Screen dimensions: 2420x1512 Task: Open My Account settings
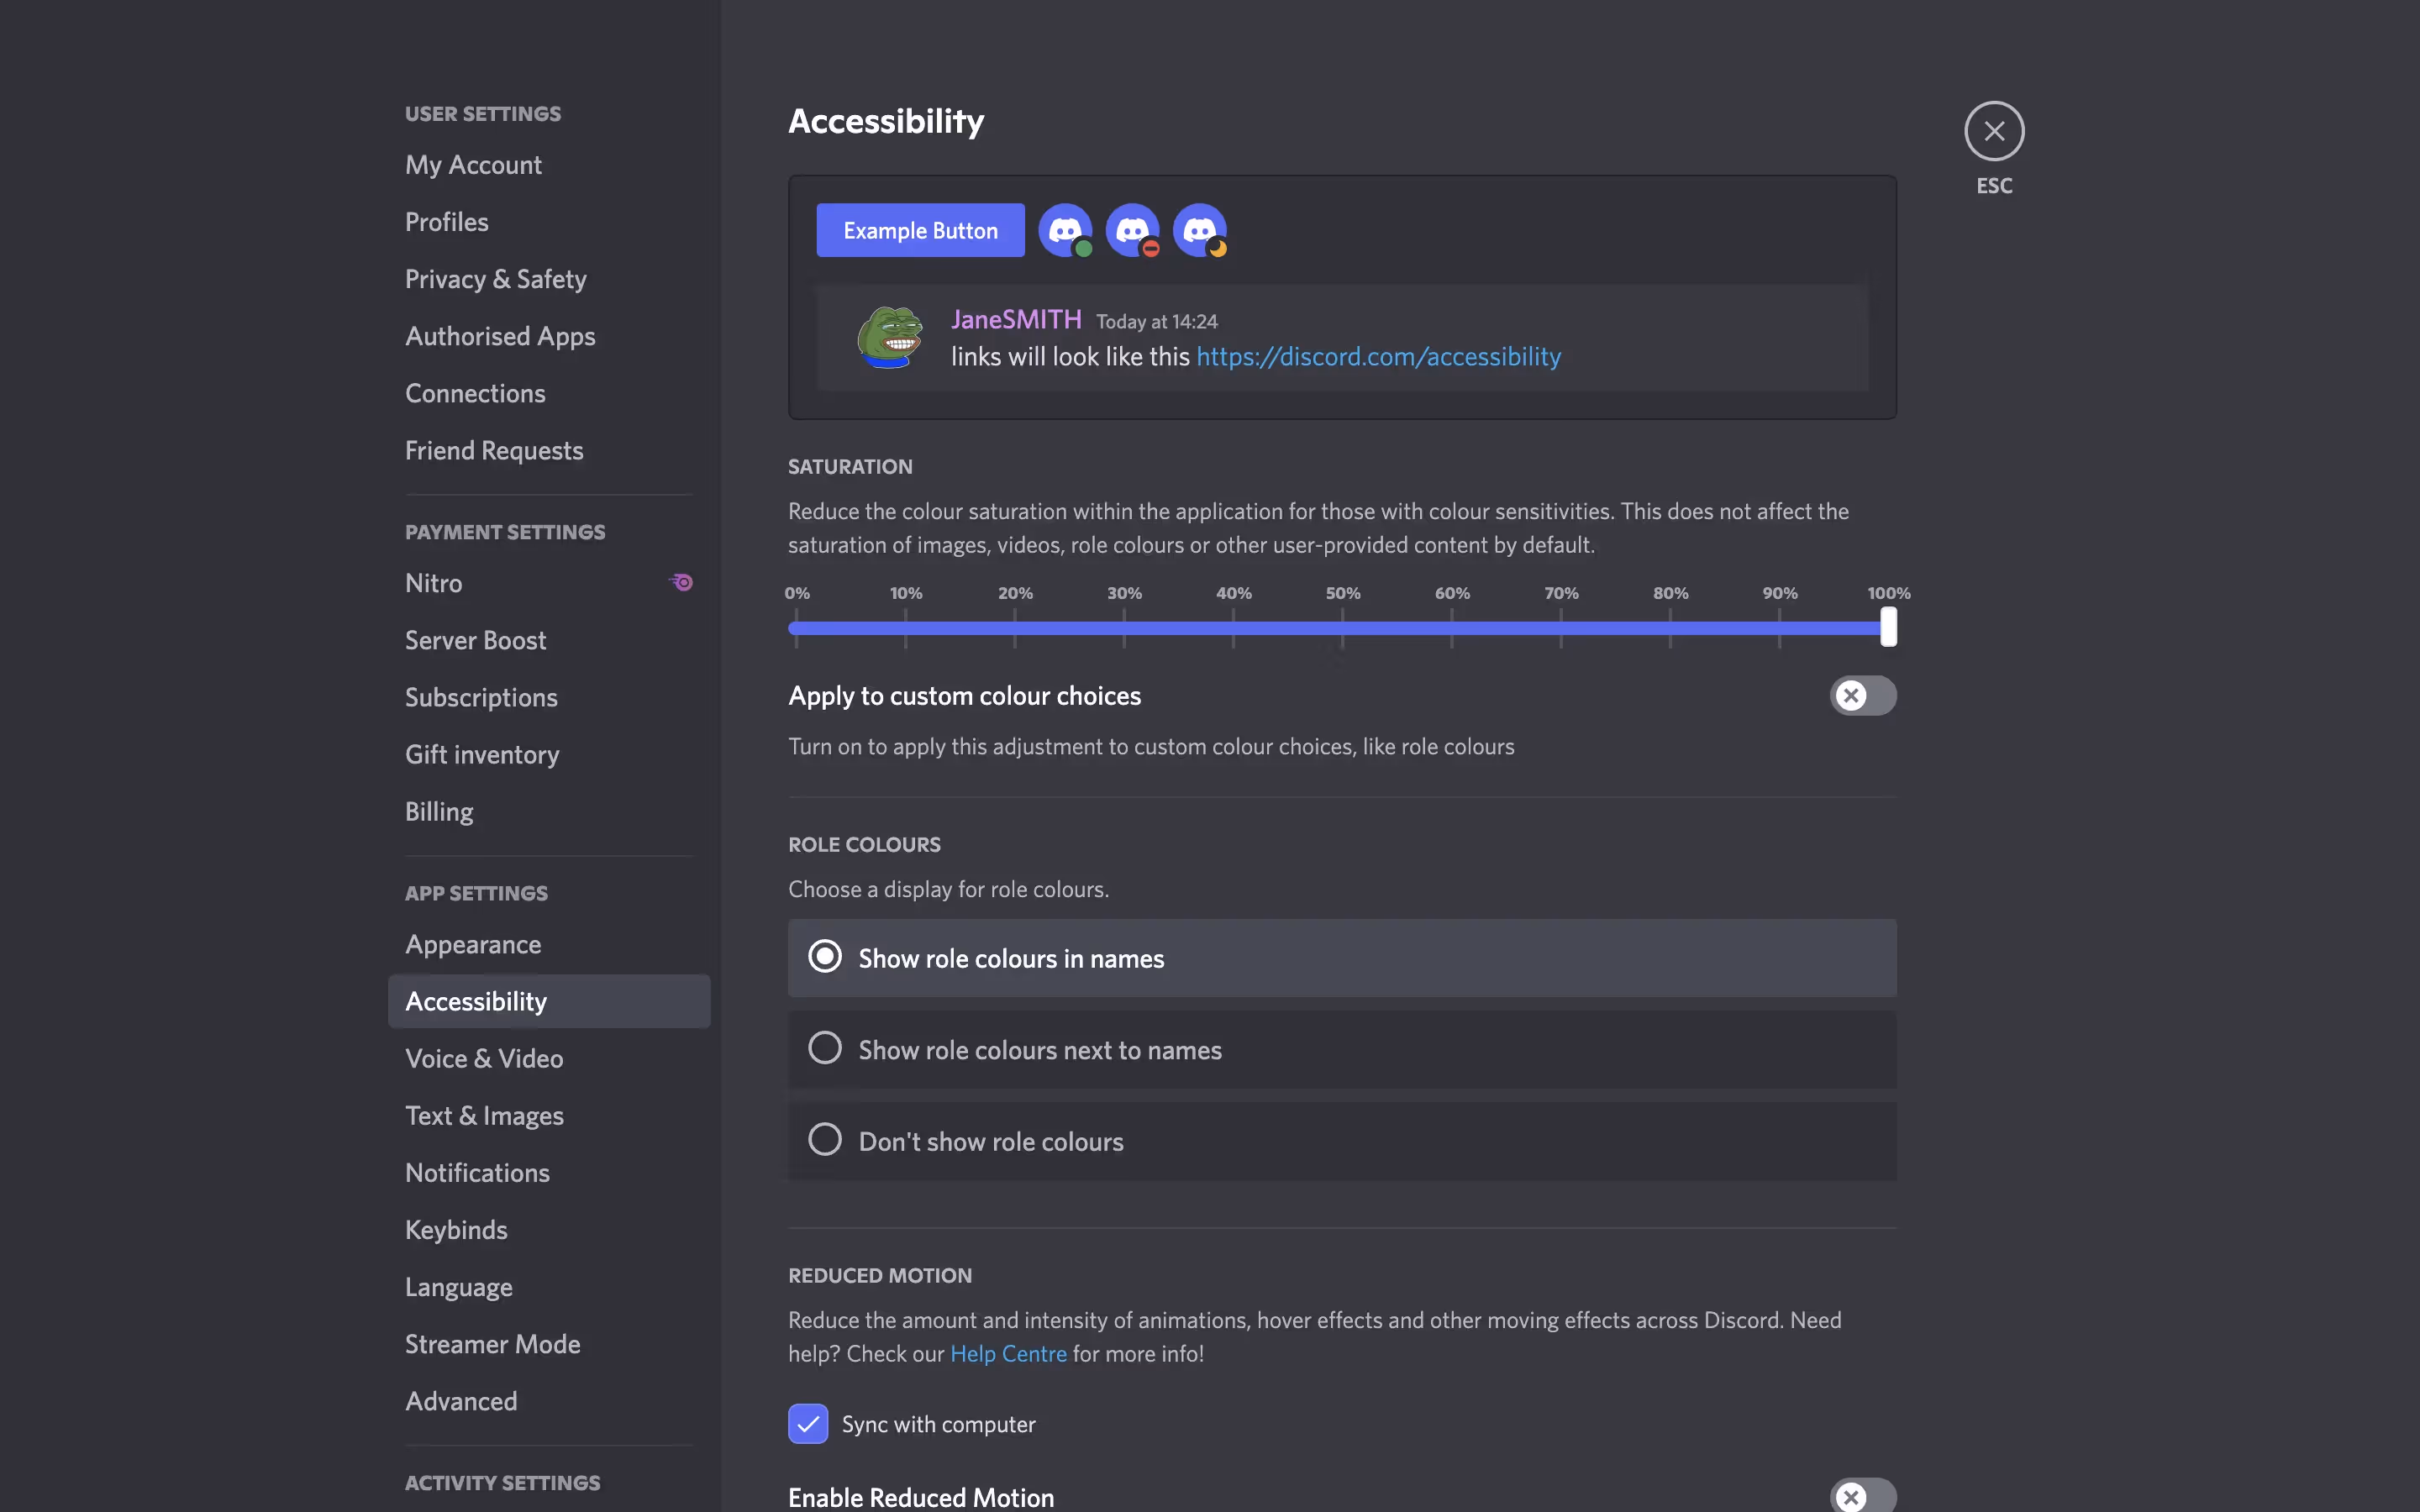tap(473, 165)
